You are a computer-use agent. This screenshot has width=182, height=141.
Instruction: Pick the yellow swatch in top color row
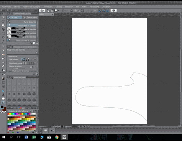(10, 114)
